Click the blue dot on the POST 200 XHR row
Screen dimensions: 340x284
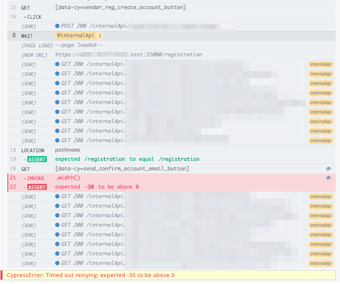57,26
